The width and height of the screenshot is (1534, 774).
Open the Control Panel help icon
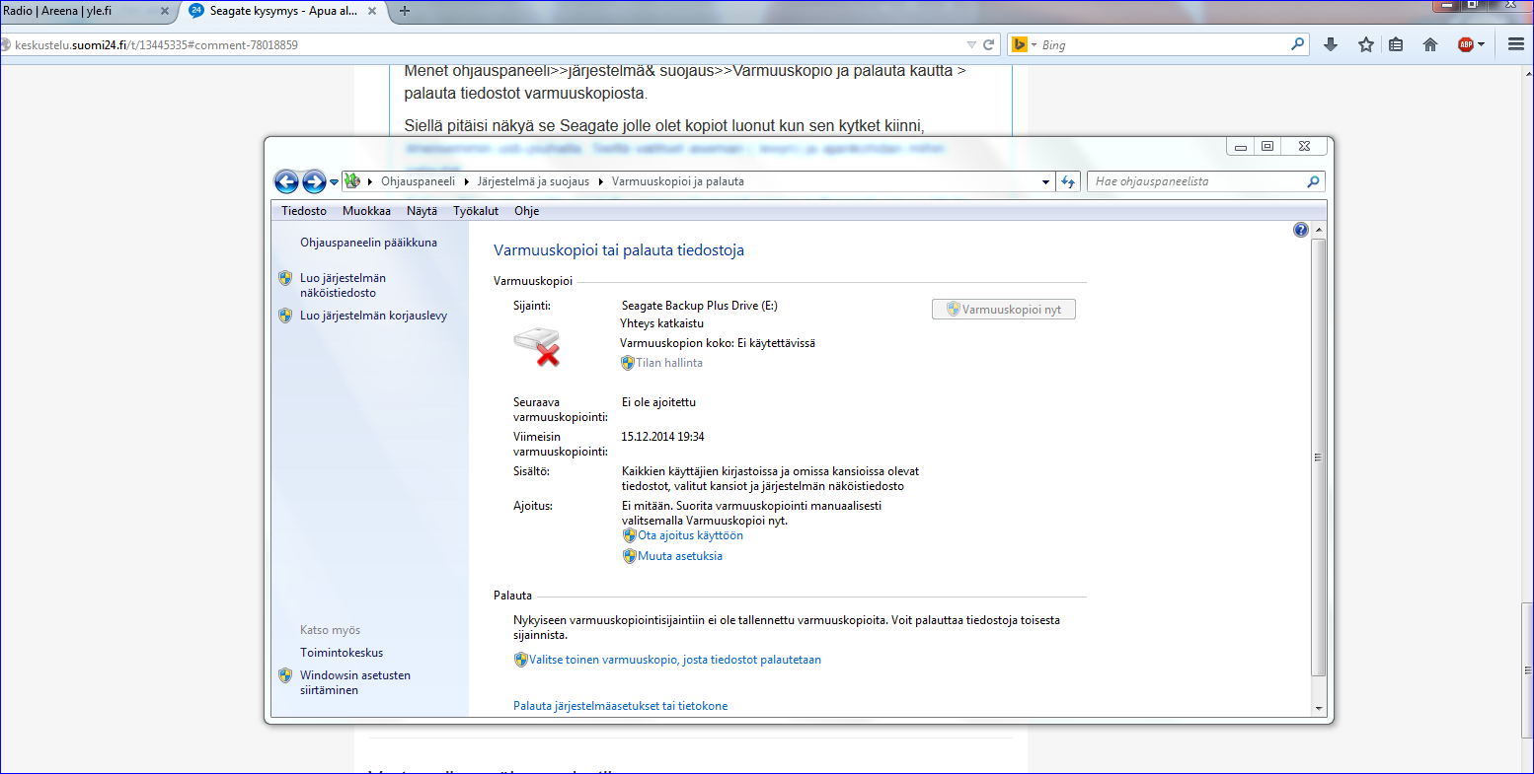click(1300, 230)
